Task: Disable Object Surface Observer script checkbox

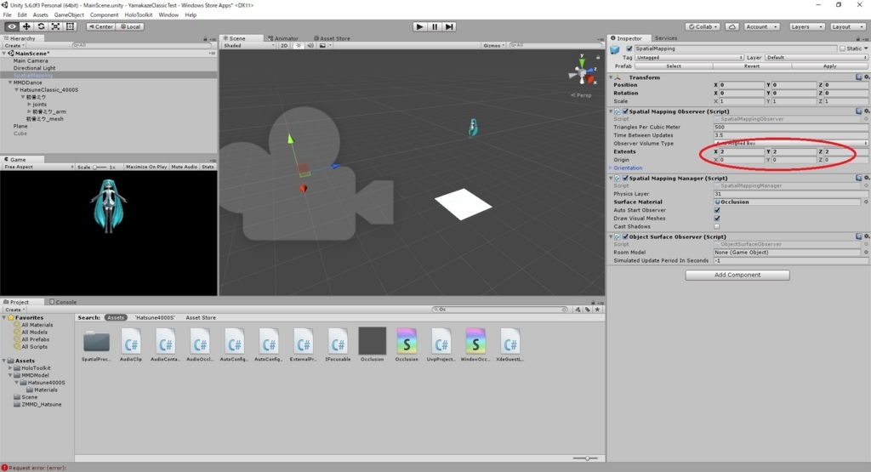Action: pyautogui.click(x=625, y=236)
